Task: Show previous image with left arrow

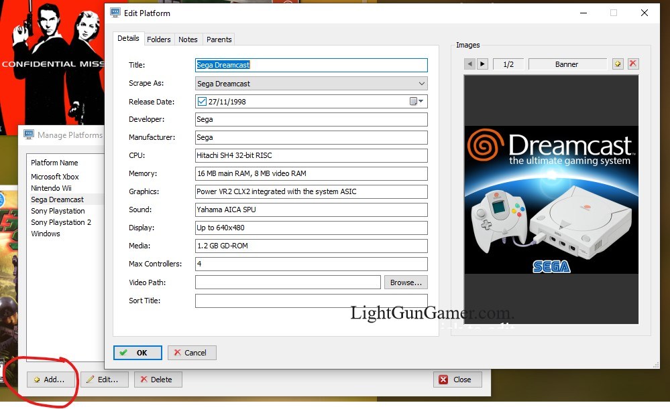Action: click(469, 64)
